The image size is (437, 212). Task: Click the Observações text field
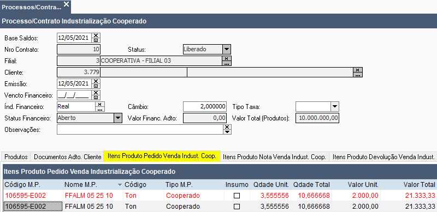pyautogui.click(x=140, y=129)
